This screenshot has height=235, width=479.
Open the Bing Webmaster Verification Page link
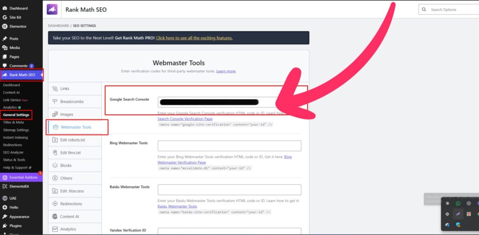225,159
